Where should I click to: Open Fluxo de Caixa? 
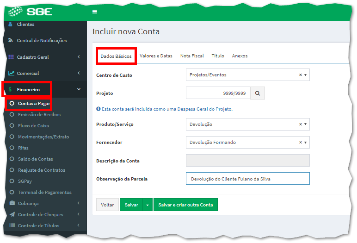[33, 126]
